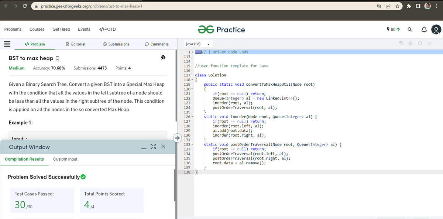Toggle the browser side panel

(x=418, y=6)
